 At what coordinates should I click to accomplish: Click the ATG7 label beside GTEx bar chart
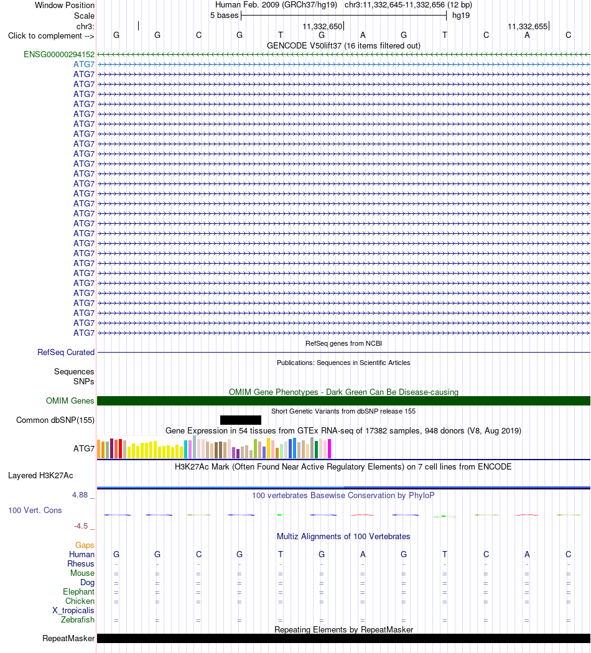tap(84, 448)
